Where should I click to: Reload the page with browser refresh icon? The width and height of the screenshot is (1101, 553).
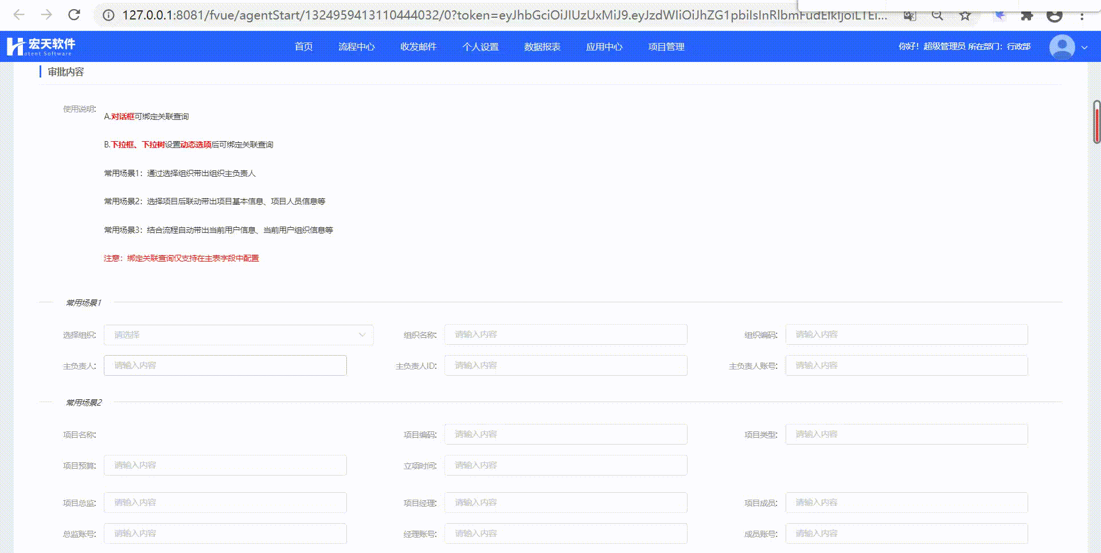[74, 15]
